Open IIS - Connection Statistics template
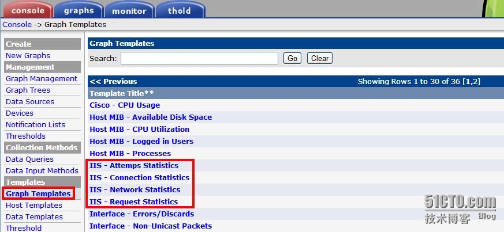 (140, 177)
